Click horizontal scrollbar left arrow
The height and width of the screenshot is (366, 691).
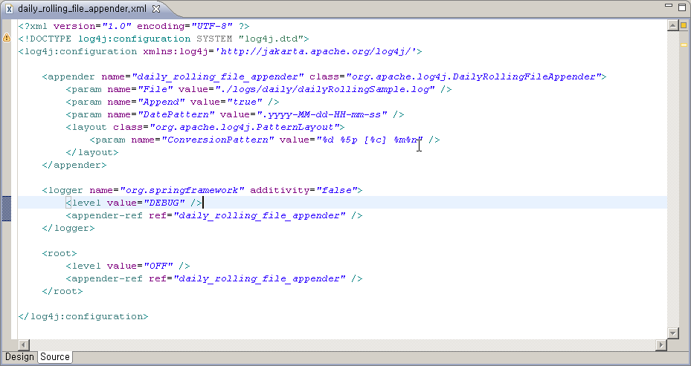pyautogui.click(x=23, y=345)
